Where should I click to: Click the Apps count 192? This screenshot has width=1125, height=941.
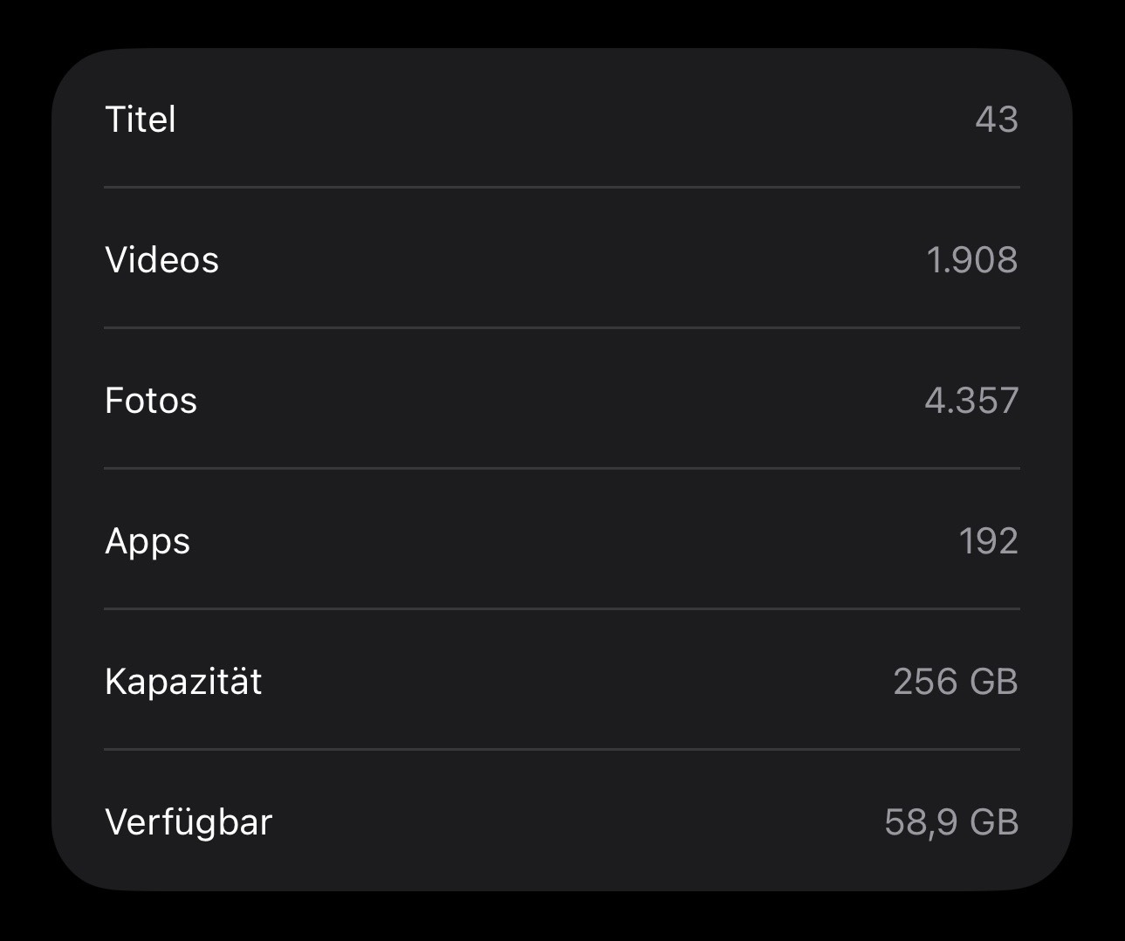[988, 541]
